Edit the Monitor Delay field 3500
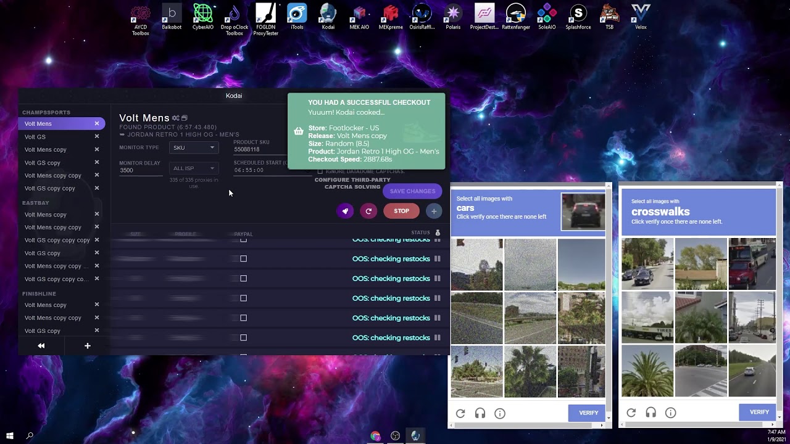The height and width of the screenshot is (444, 790). [x=141, y=170]
